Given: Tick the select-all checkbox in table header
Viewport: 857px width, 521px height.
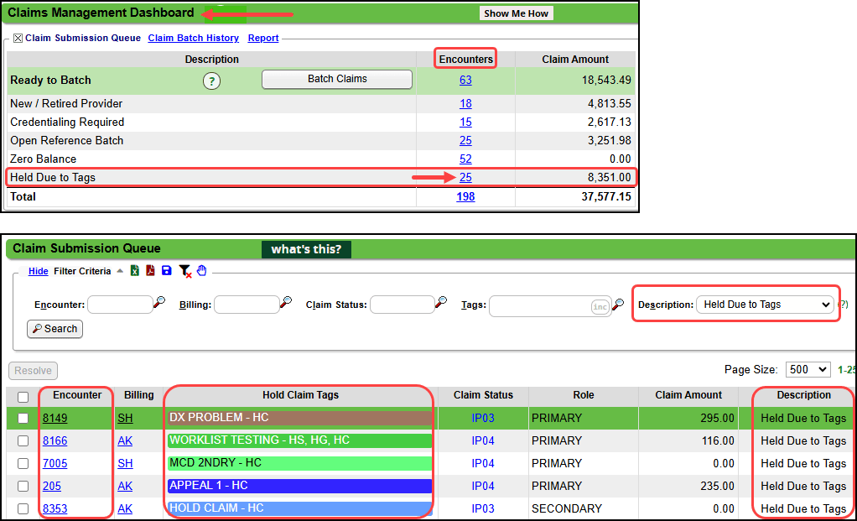Looking at the screenshot, I should (23, 397).
